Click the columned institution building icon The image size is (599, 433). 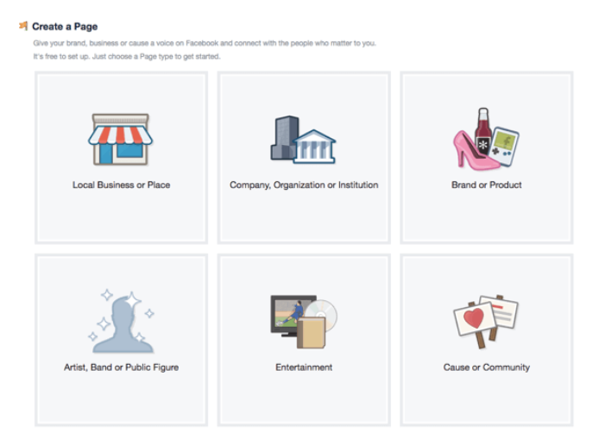[x=315, y=147]
